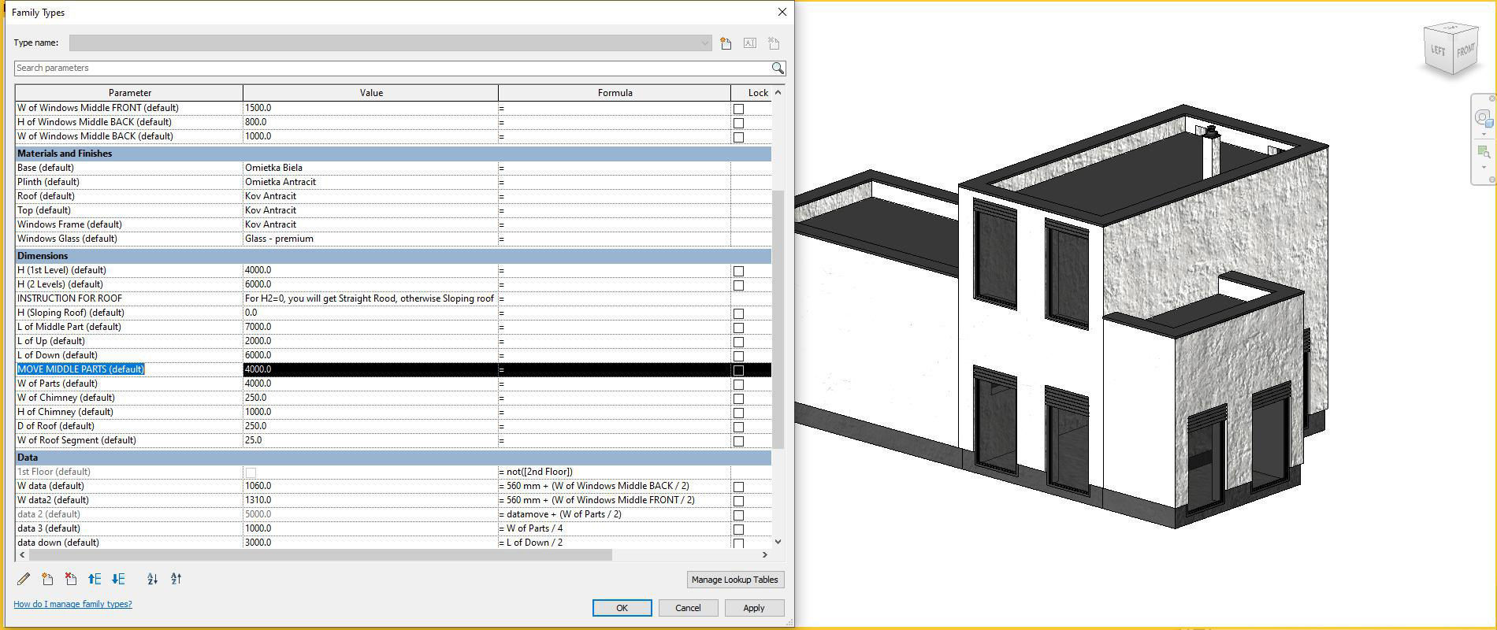Click the Delete Parameter icon
This screenshot has width=1497, height=630.
(x=71, y=579)
